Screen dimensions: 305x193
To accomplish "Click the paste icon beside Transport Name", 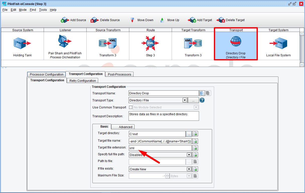I will coord(208,93).
